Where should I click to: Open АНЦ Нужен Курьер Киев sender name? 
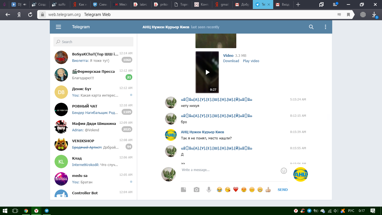tap(202, 132)
